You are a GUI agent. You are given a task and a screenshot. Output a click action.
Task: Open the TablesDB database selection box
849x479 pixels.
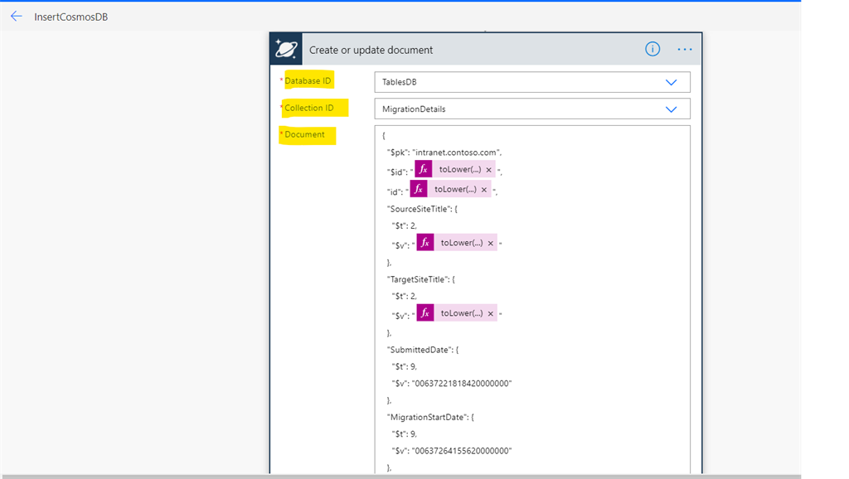[532, 82]
